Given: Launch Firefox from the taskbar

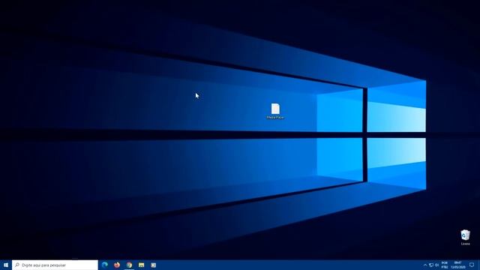Looking at the screenshot, I should (x=117, y=265).
